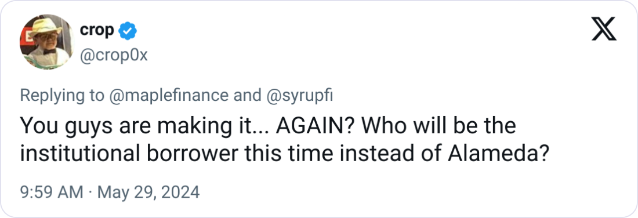638x218 pixels.
Task: Click the straw hat in the avatar image
Action: point(46,25)
